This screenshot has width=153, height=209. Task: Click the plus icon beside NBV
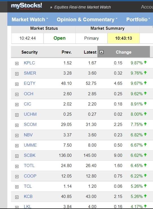pyautogui.click(x=17, y=136)
